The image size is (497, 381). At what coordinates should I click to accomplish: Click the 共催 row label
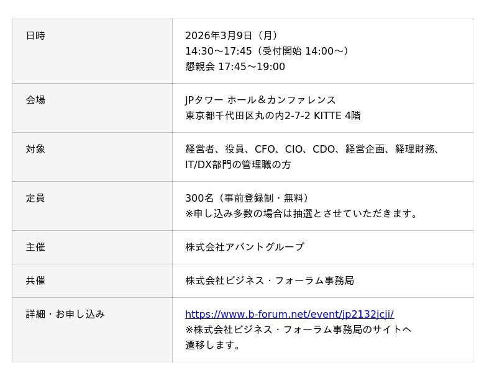tap(35, 280)
